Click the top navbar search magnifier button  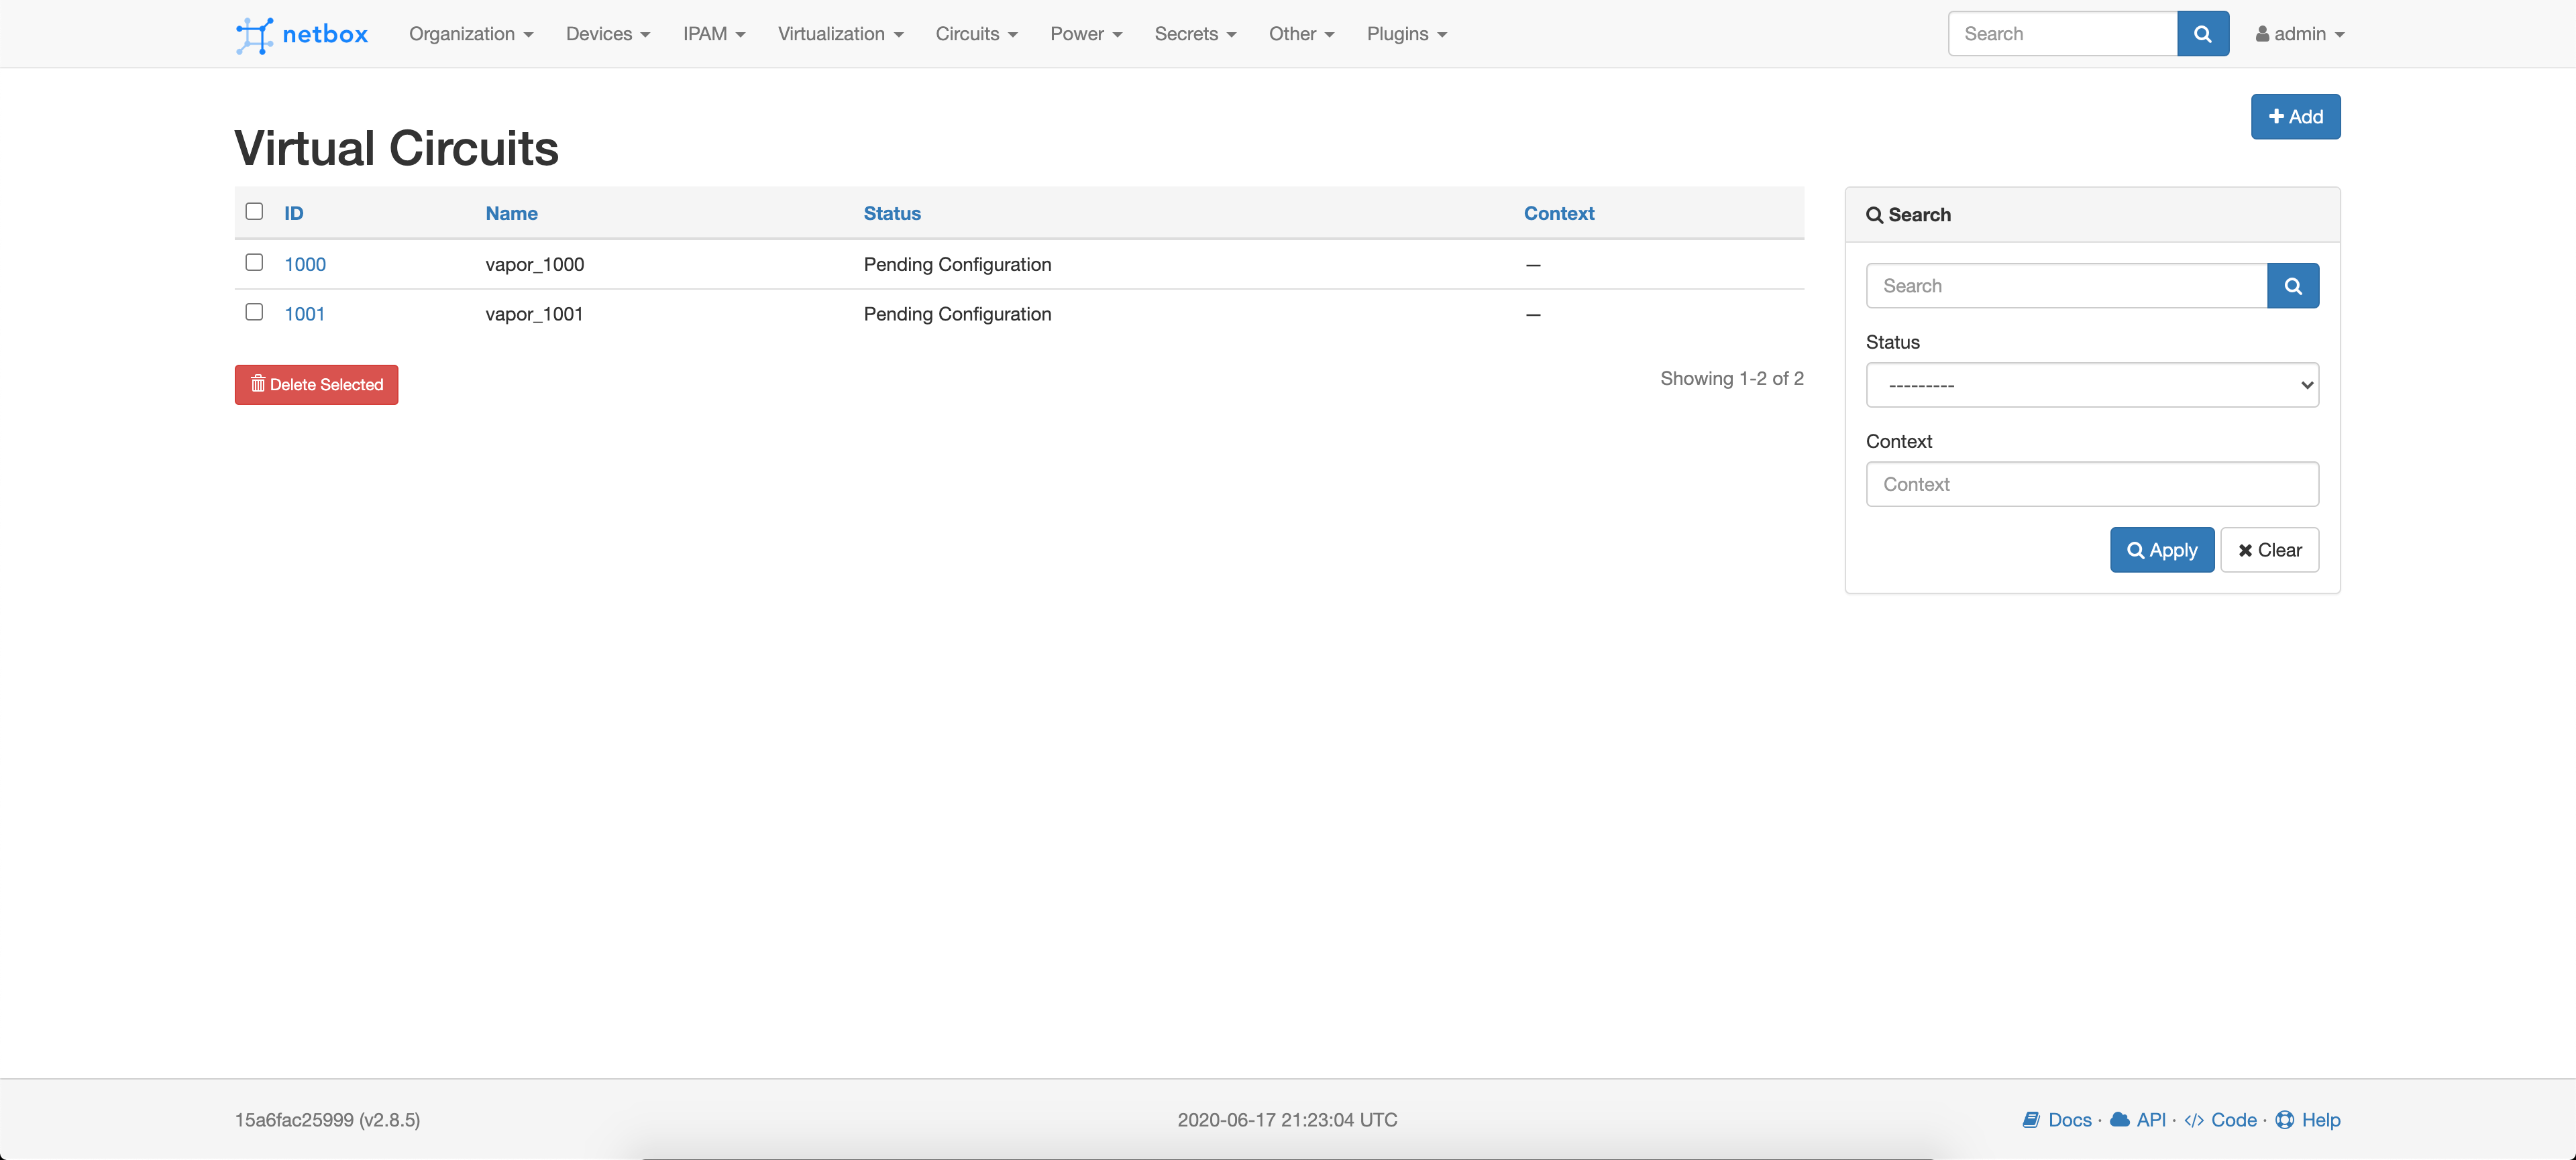click(x=2202, y=34)
